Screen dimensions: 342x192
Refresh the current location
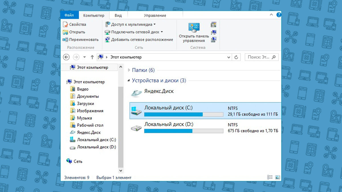click(x=236, y=57)
